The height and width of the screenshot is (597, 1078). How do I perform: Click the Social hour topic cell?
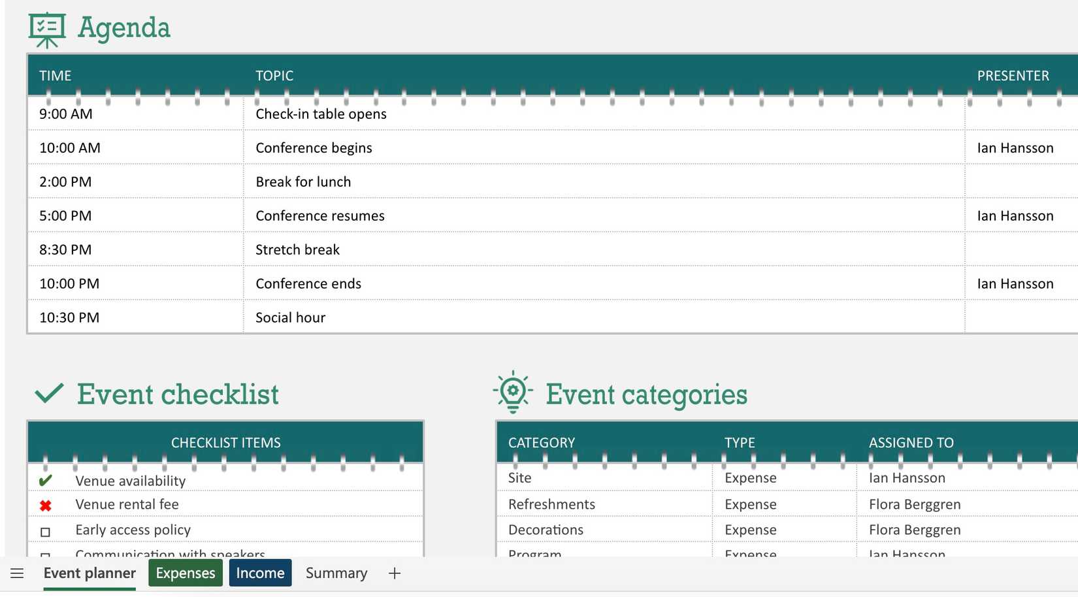click(x=290, y=317)
